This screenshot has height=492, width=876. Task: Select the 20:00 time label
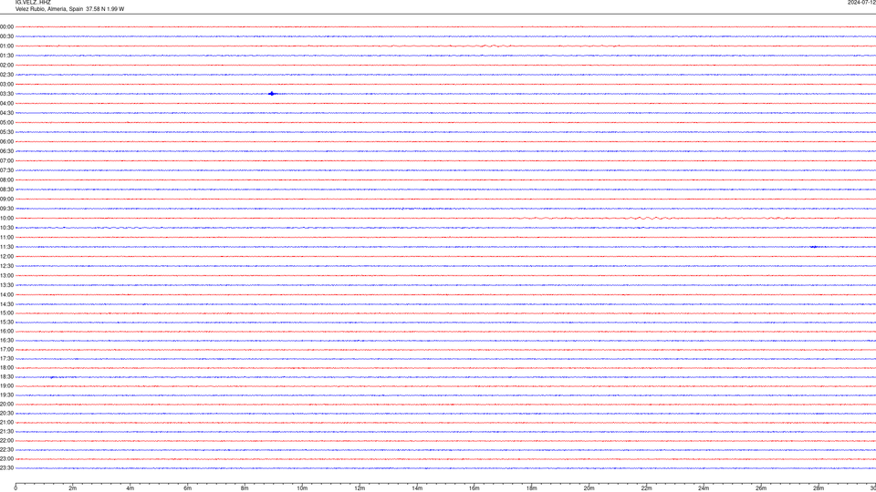6,405
